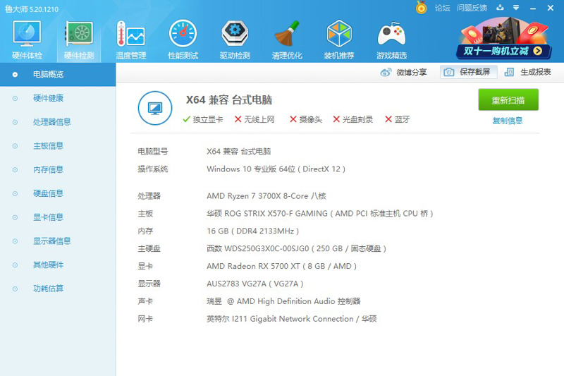Click the 独立显卡 status indicator
This screenshot has width=564, height=376.
pos(203,119)
